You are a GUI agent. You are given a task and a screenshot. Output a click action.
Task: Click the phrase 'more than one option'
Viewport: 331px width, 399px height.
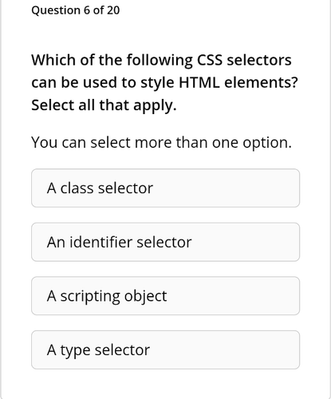(213, 143)
